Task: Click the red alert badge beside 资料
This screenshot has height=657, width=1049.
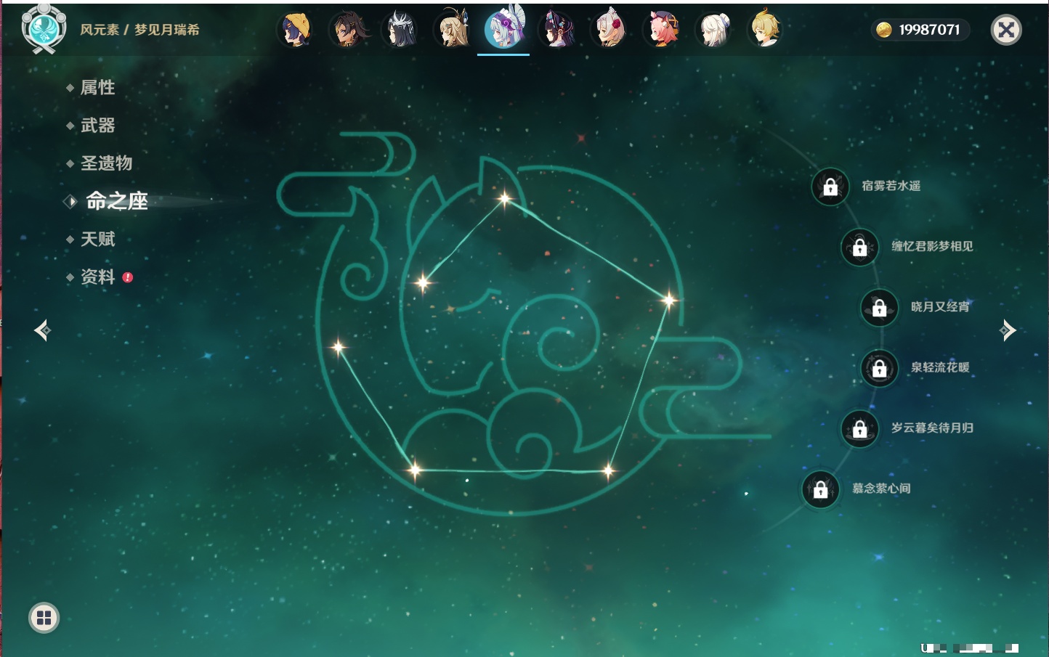Action: pos(128,277)
